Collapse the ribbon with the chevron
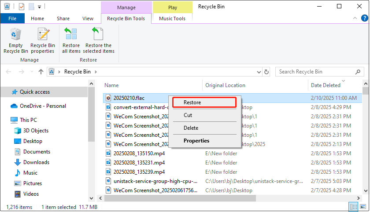The image size is (370, 212). (x=355, y=18)
